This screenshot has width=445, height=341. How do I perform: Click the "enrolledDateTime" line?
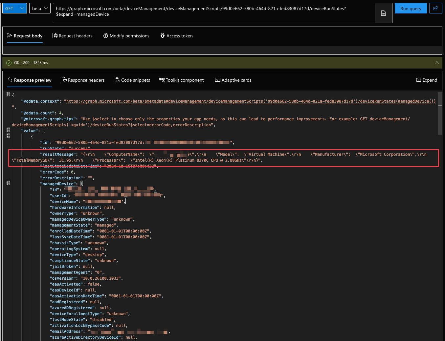(x=100, y=231)
